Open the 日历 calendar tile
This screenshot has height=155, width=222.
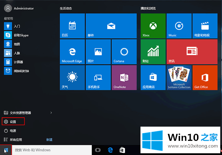click(x=72, y=26)
